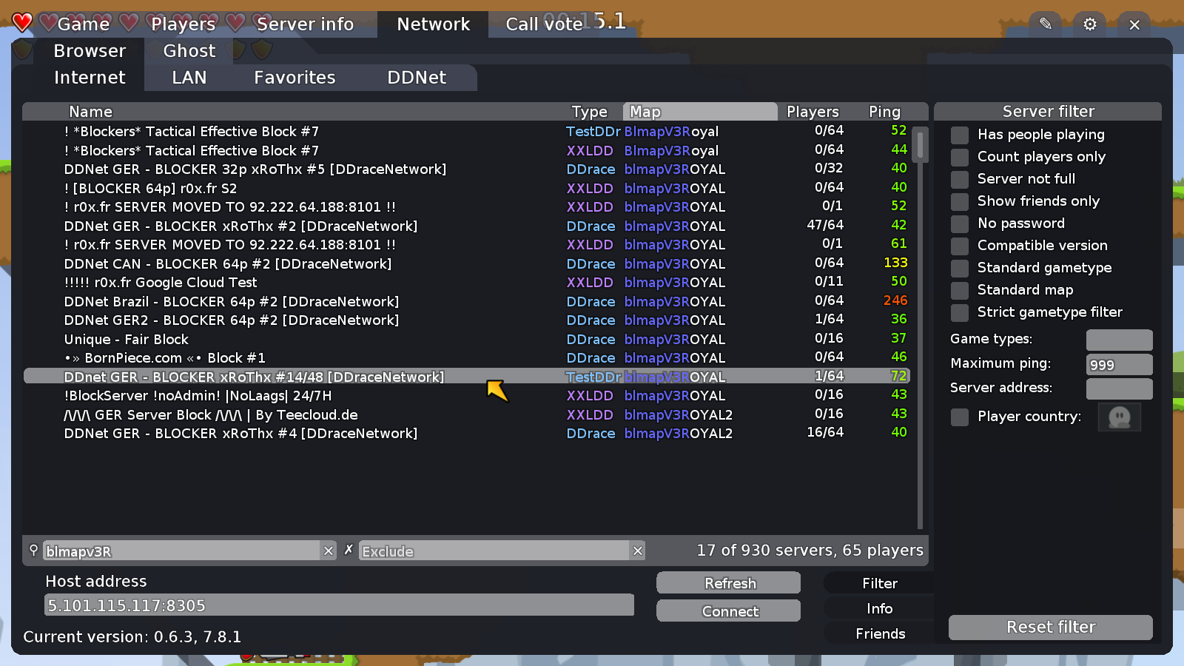Open the Call vote menu
Viewport: 1184px width, 666px height.
[542, 24]
